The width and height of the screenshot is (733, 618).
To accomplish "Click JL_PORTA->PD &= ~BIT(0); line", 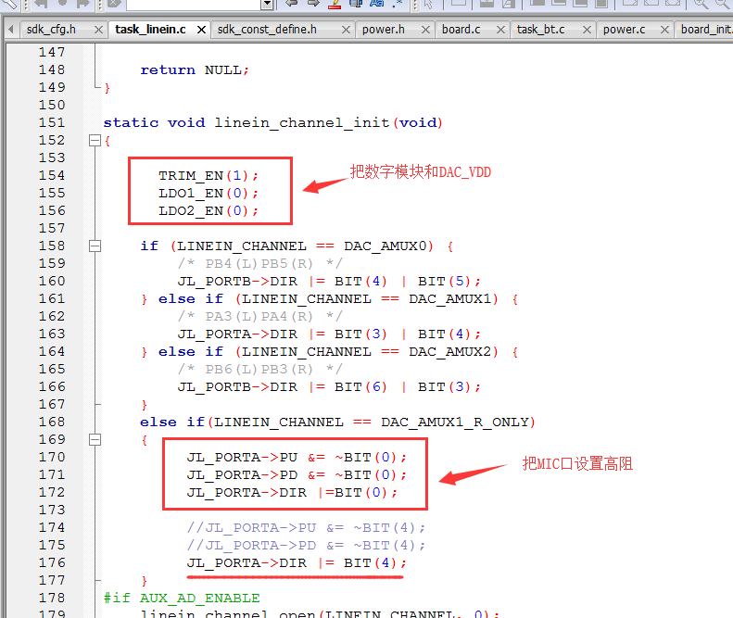I will (297, 475).
